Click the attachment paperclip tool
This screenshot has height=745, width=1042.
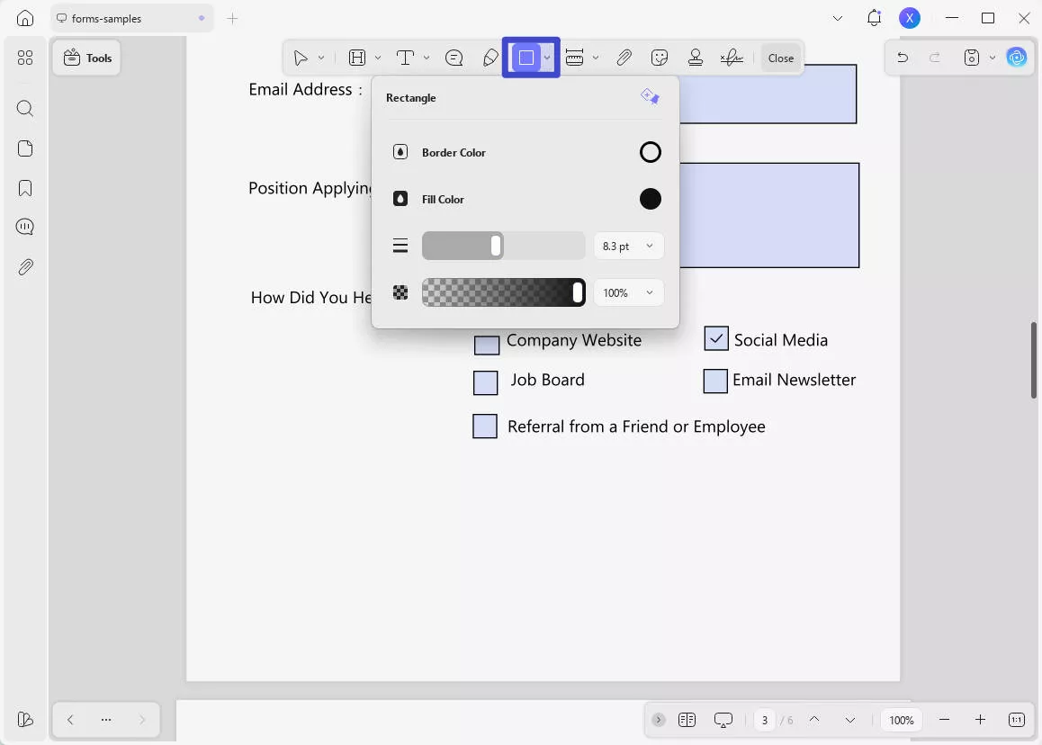pyautogui.click(x=624, y=57)
